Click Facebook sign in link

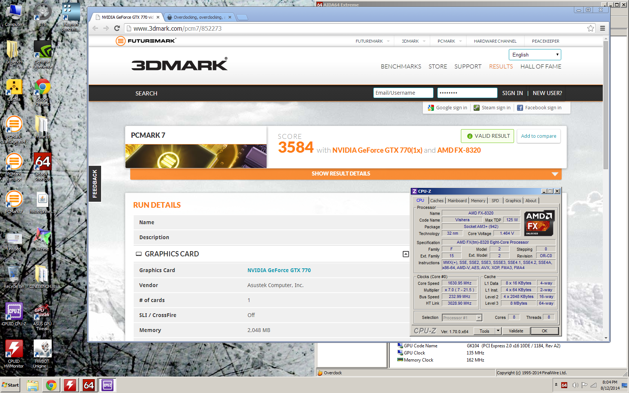pos(539,108)
